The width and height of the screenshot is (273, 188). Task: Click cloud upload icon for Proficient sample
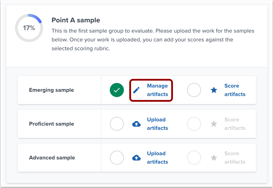tap(136, 124)
